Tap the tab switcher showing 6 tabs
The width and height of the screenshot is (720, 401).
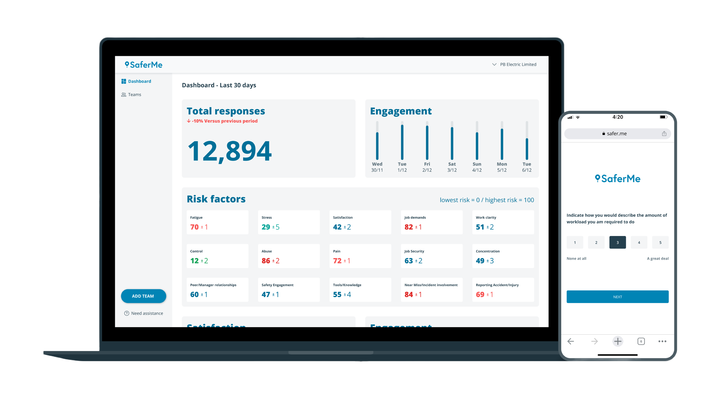tap(641, 341)
